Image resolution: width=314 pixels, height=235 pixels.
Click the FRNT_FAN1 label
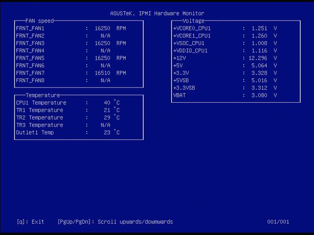click(30, 28)
